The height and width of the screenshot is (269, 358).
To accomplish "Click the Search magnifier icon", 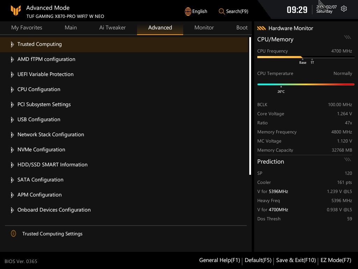I will pyautogui.click(x=222, y=11).
